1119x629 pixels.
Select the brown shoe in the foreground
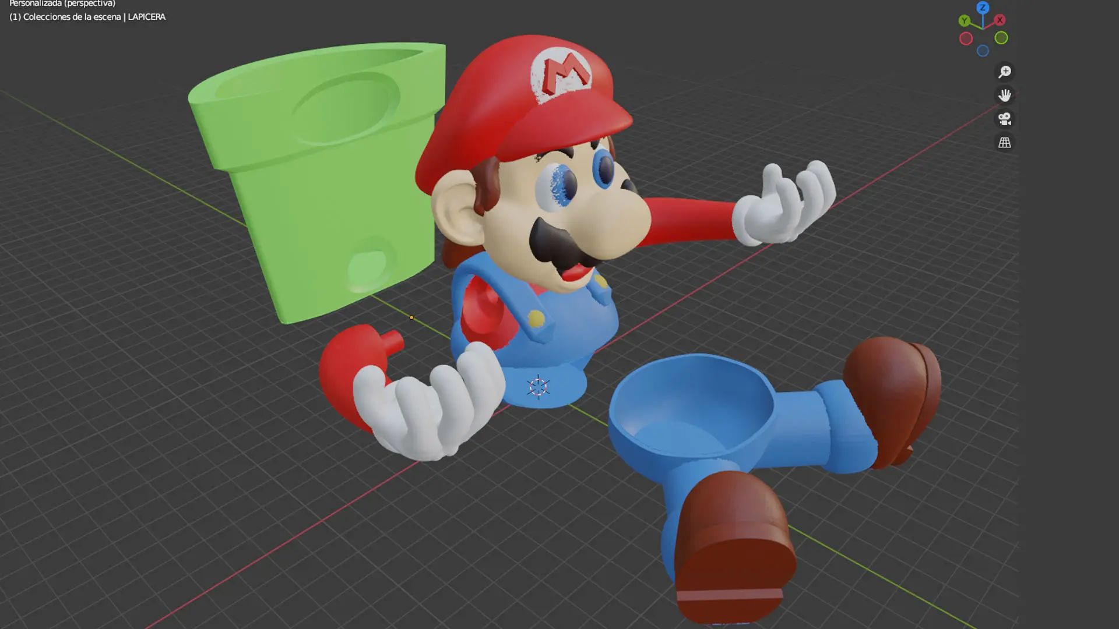[736, 547]
